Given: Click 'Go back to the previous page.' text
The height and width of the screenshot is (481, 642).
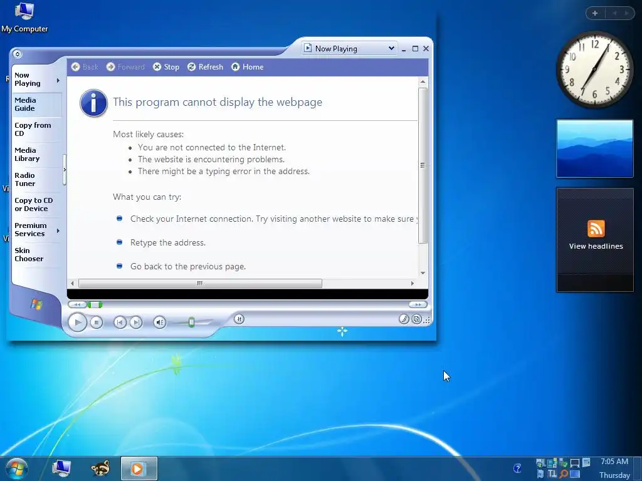Looking at the screenshot, I should 188,266.
